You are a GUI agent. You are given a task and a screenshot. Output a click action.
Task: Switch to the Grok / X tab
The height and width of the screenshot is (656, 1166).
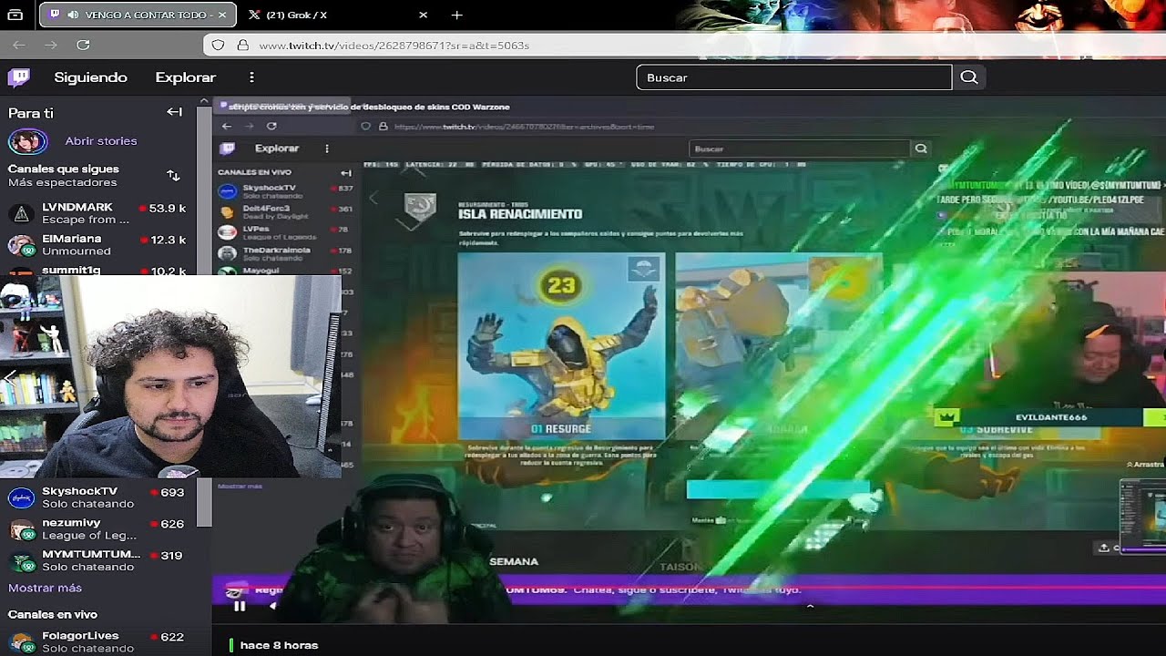click(x=296, y=15)
